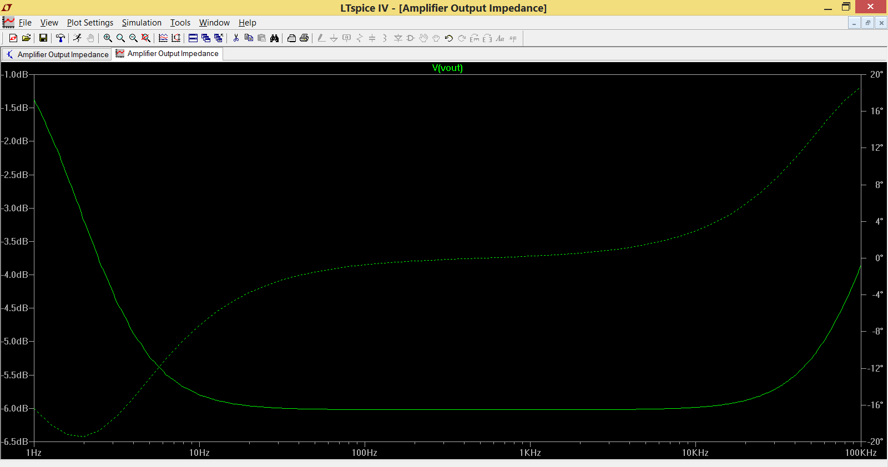This screenshot has width=888, height=467.
Task: Close the inner plot window
Action: tap(881, 23)
